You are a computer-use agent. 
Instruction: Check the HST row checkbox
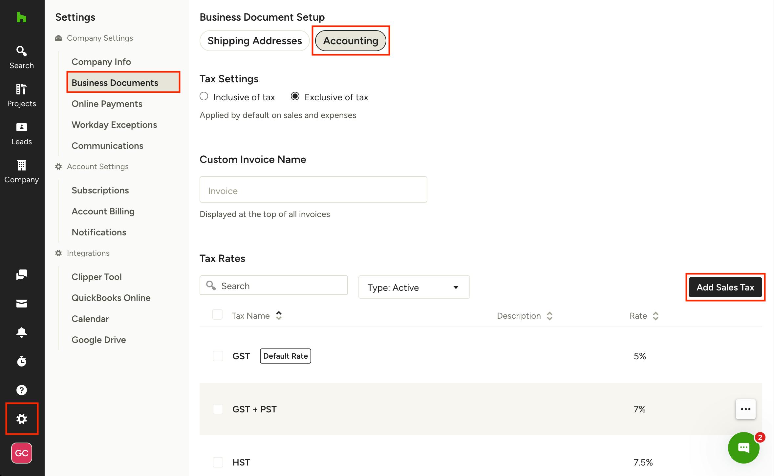point(218,462)
